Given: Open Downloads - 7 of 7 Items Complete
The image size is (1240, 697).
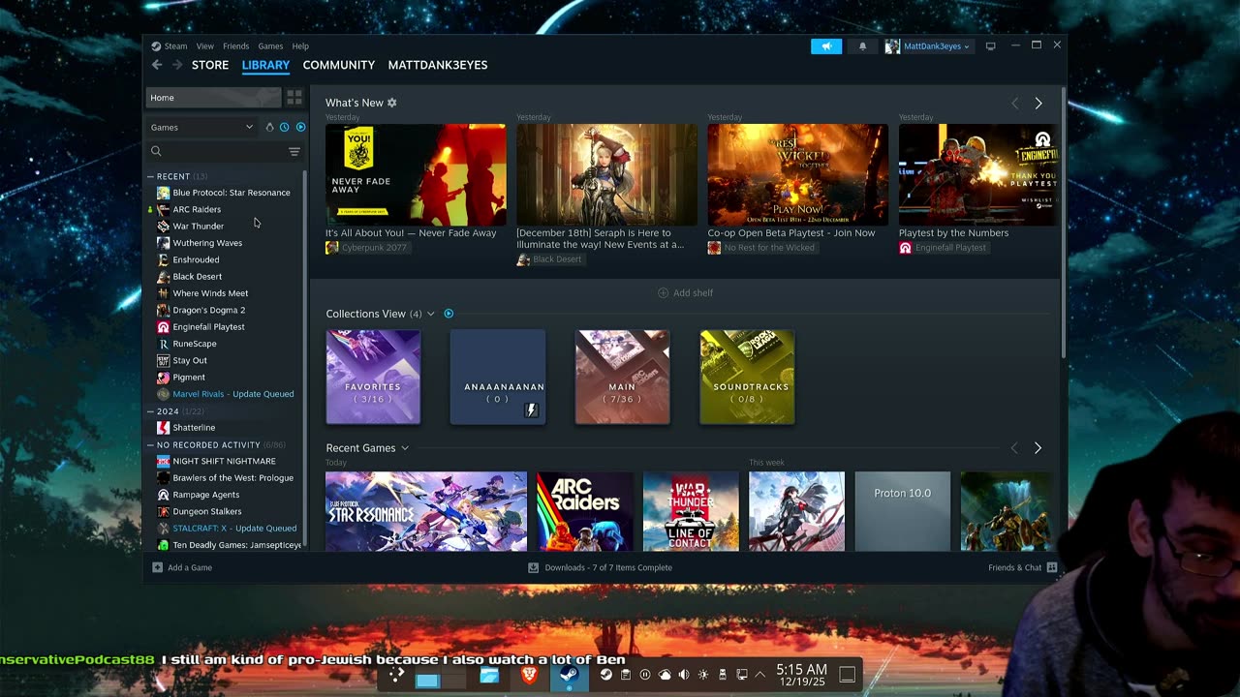Looking at the screenshot, I should point(608,567).
